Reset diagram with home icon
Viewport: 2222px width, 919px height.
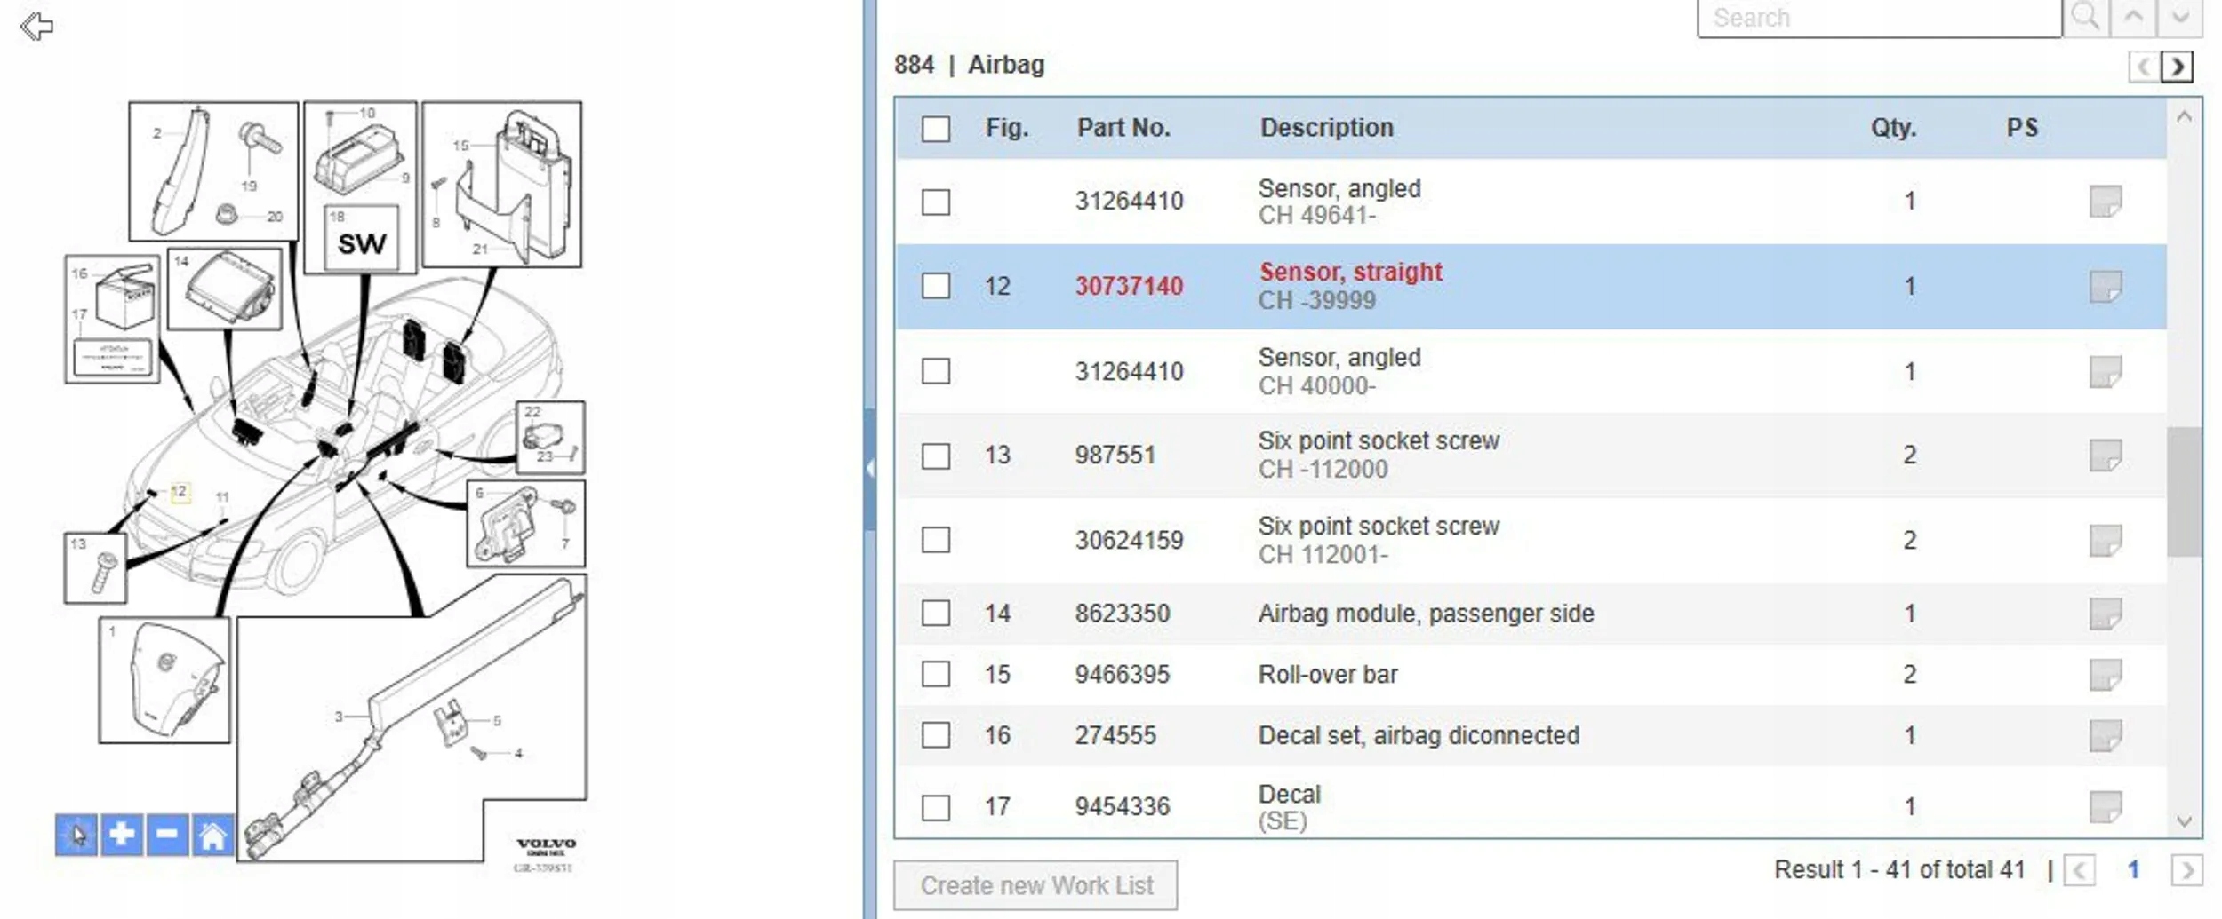click(212, 835)
